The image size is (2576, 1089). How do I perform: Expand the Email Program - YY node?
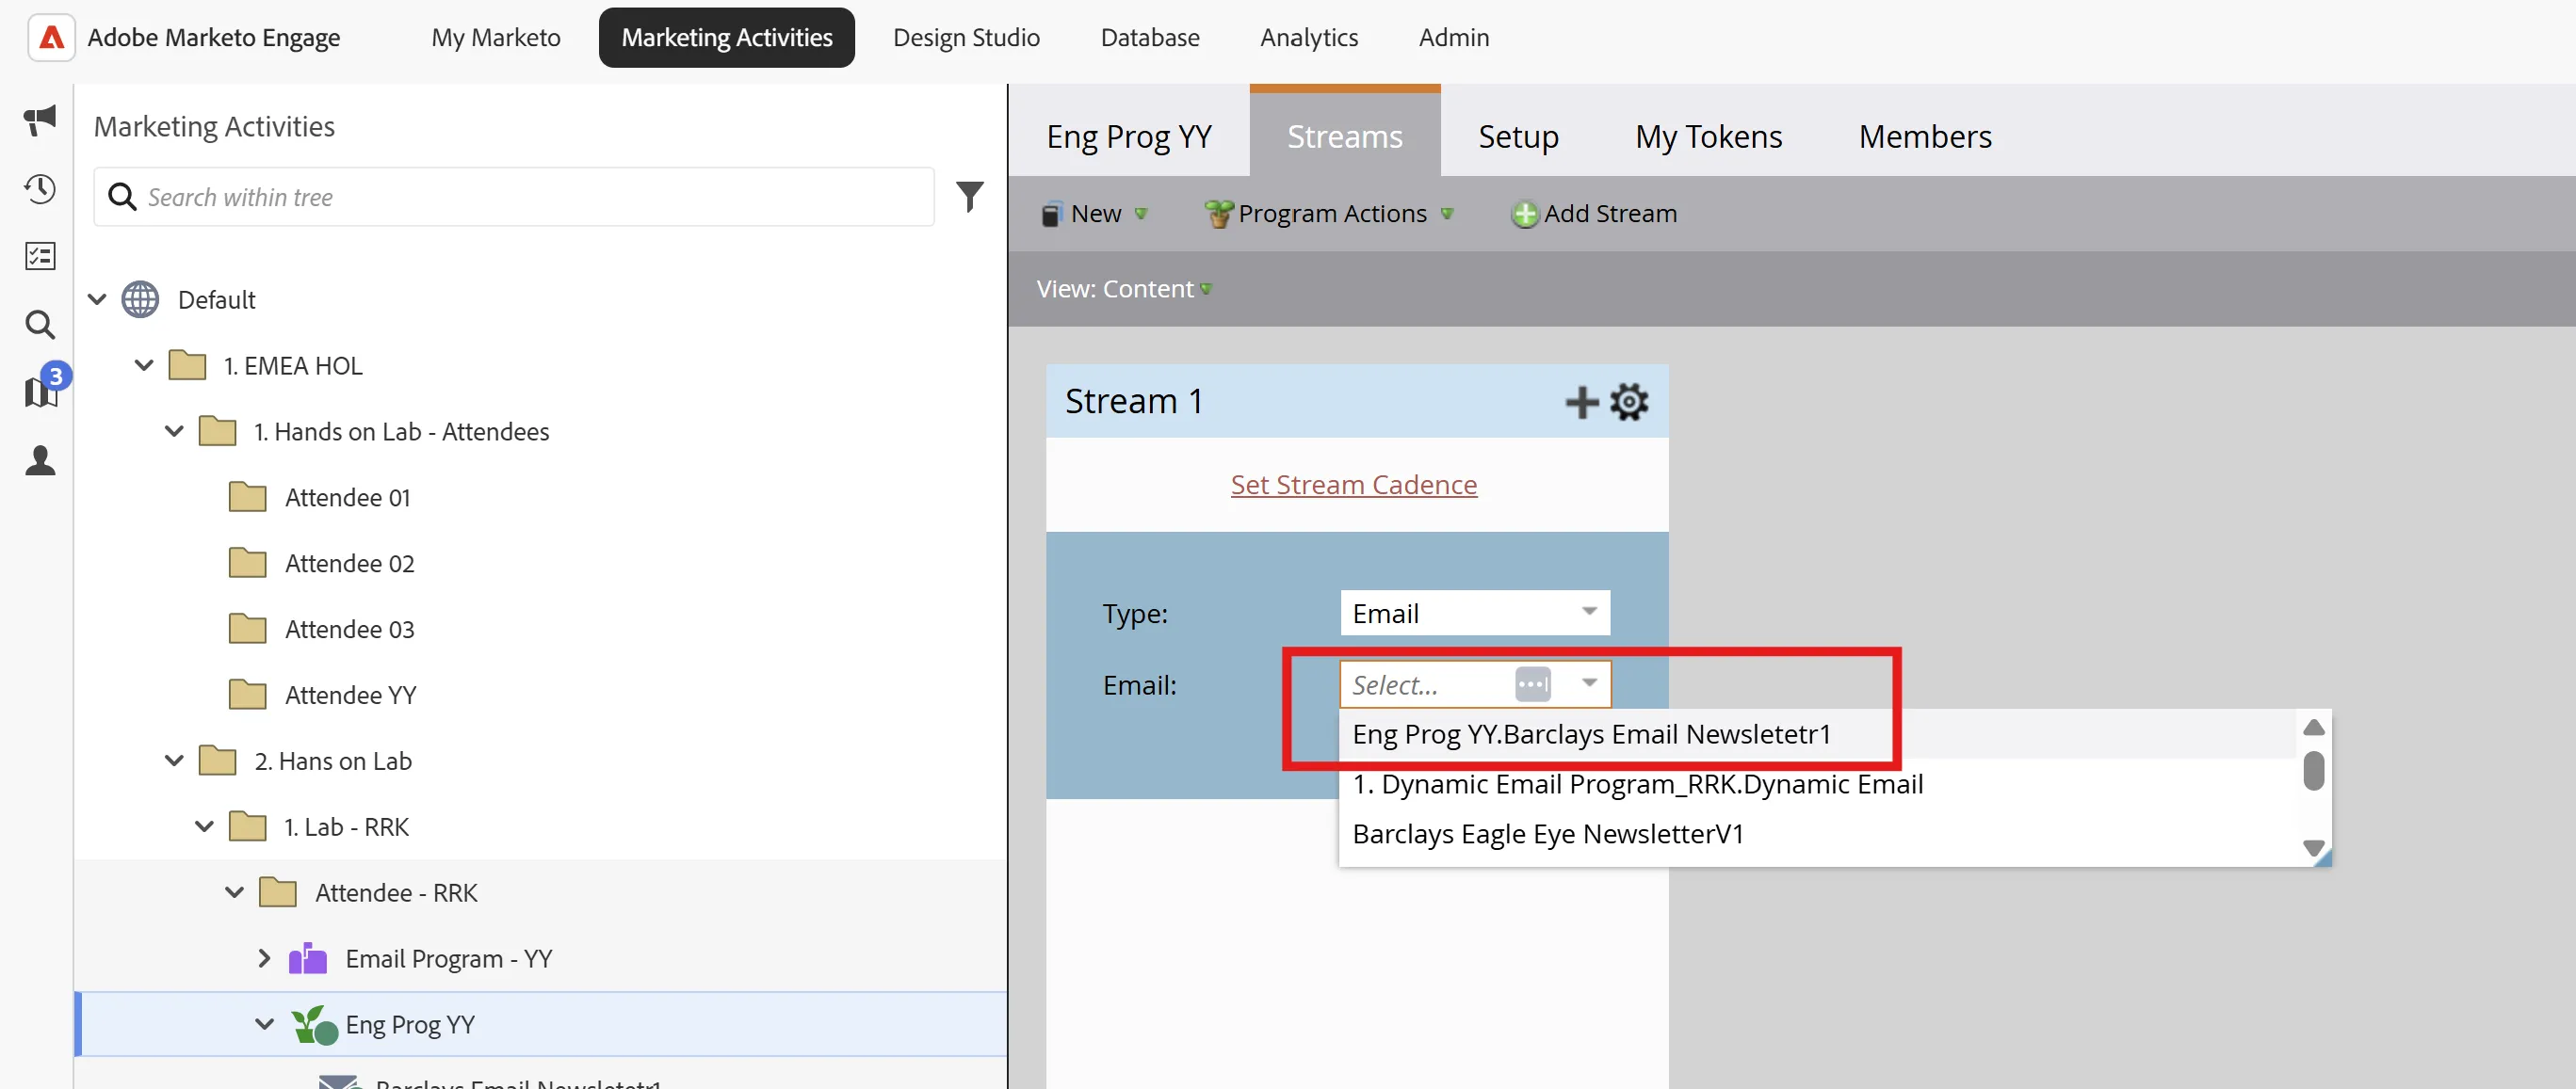(264, 959)
